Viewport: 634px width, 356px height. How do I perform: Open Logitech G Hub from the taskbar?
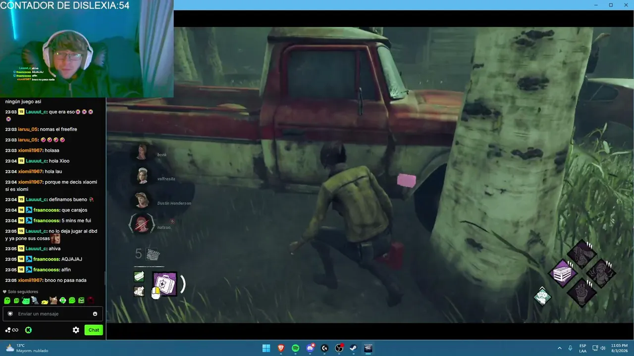point(324,348)
